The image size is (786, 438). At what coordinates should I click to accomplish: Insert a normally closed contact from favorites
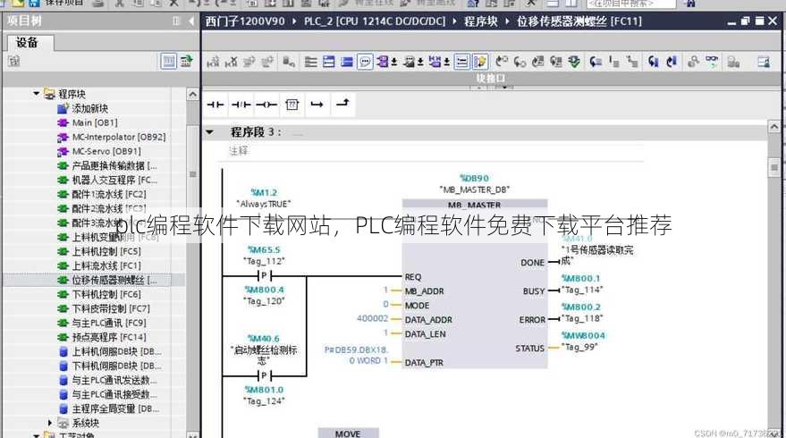click(241, 105)
